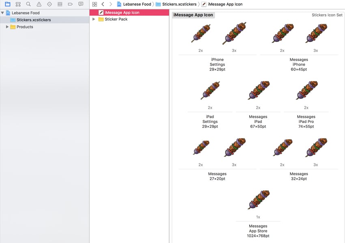Select Messages 32×24pt 2x icon

(x=282, y=147)
